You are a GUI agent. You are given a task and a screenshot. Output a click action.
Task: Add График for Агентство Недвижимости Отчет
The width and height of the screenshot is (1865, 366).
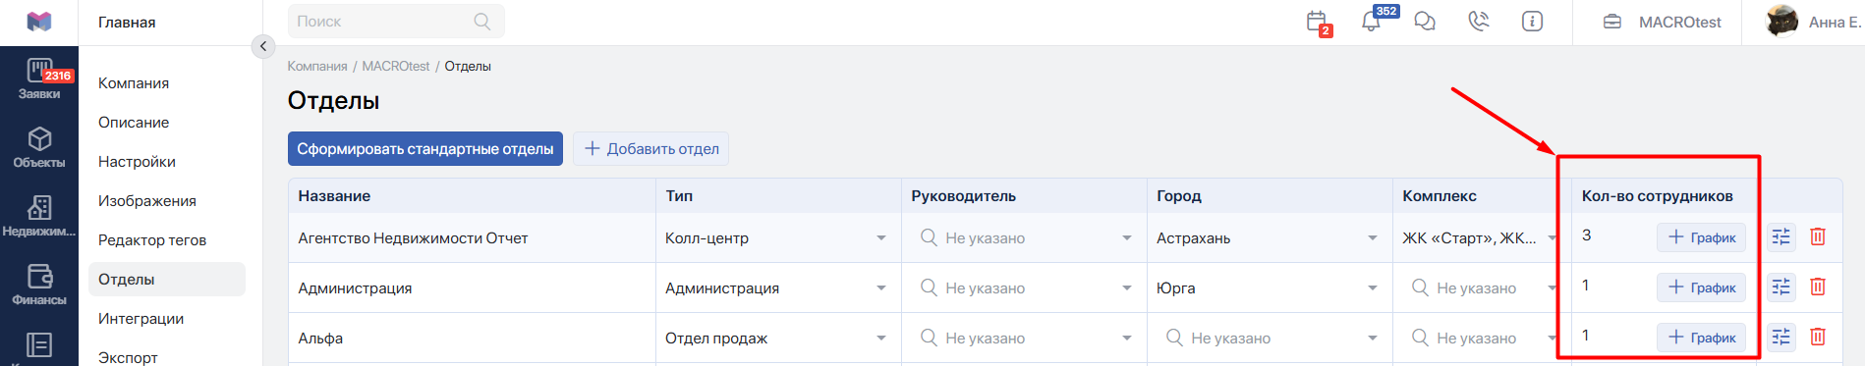(x=1701, y=237)
